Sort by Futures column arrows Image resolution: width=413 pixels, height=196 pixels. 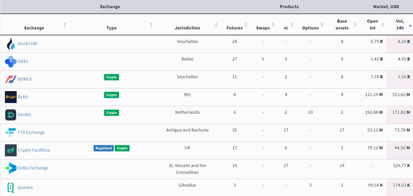tap(246, 25)
